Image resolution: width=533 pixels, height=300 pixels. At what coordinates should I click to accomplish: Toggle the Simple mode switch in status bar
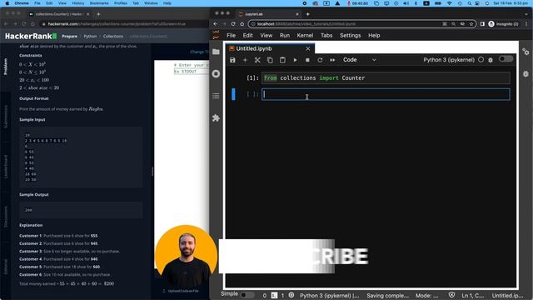(247, 295)
